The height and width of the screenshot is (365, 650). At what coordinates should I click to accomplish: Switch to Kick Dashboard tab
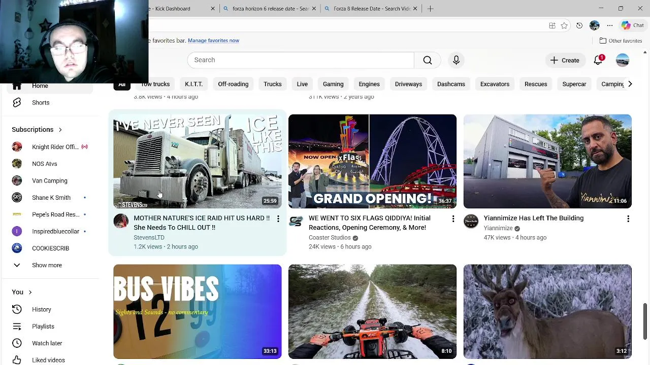point(183,9)
